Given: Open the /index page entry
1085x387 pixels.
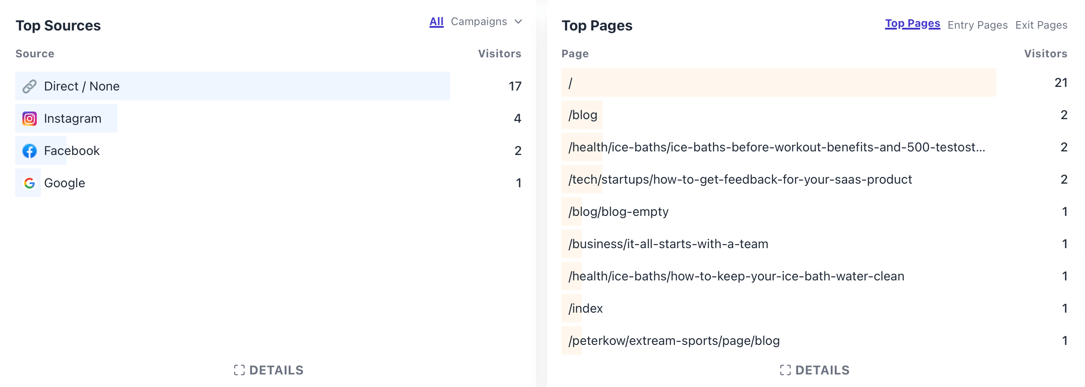Looking at the screenshot, I should [586, 309].
